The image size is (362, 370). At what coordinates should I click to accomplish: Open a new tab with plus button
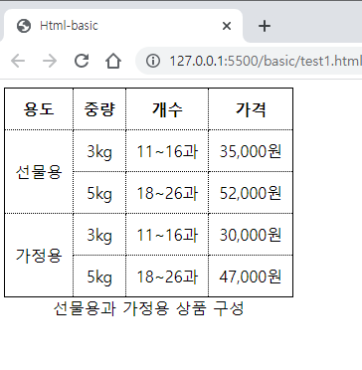tap(265, 26)
